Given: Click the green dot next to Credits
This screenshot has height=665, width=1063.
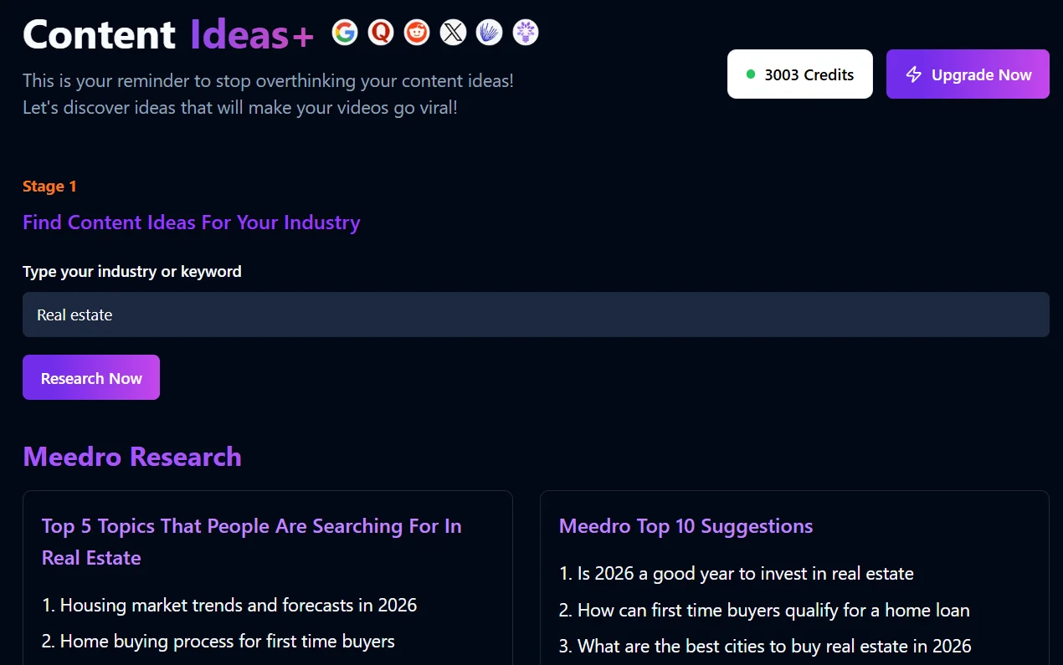Looking at the screenshot, I should click(x=751, y=74).
